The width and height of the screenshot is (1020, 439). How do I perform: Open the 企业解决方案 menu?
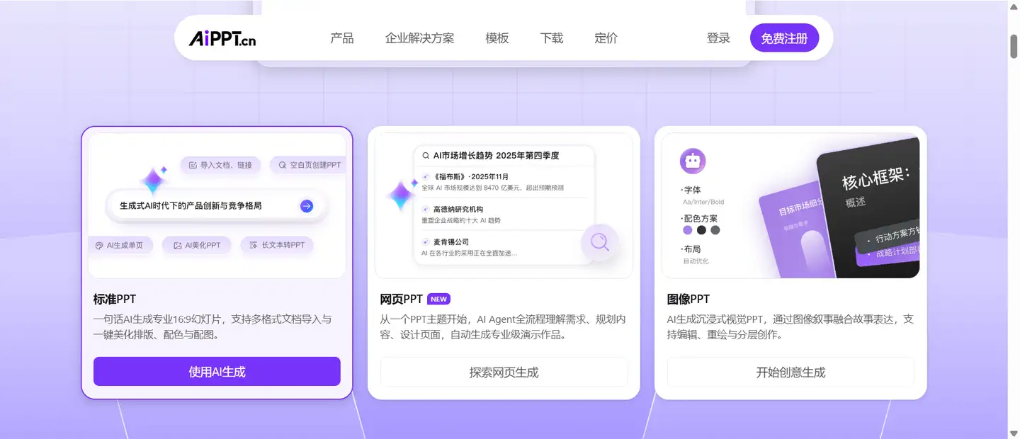420,38
